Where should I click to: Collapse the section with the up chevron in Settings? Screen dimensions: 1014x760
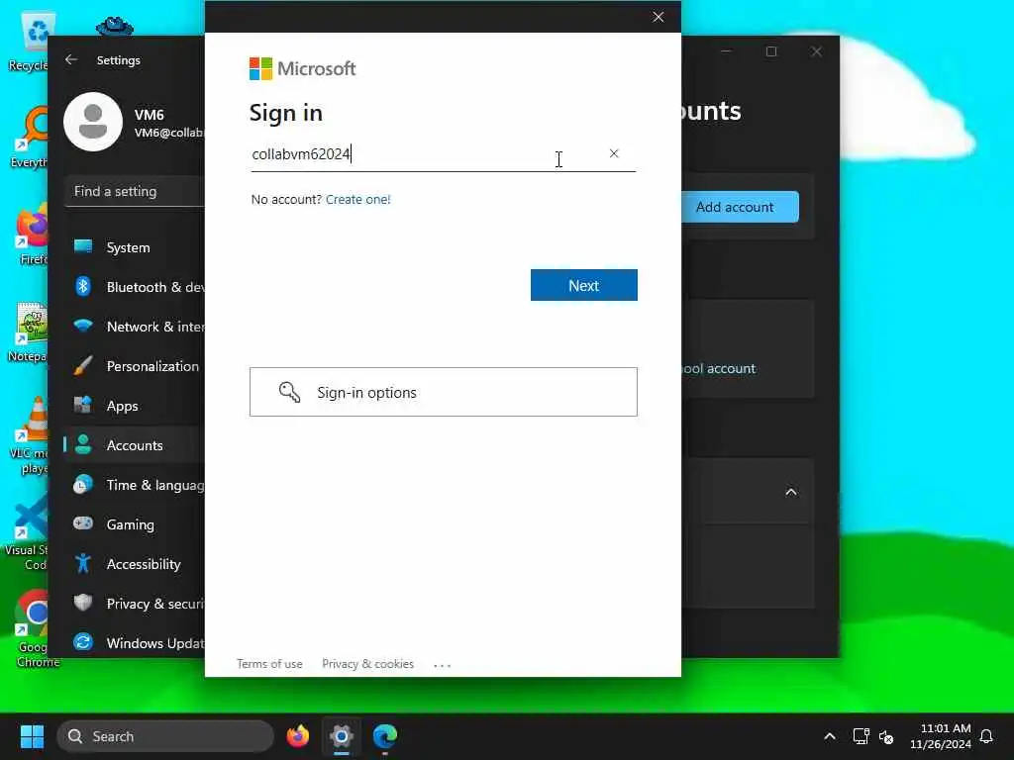pyautogui.click(x=791, y=492)
